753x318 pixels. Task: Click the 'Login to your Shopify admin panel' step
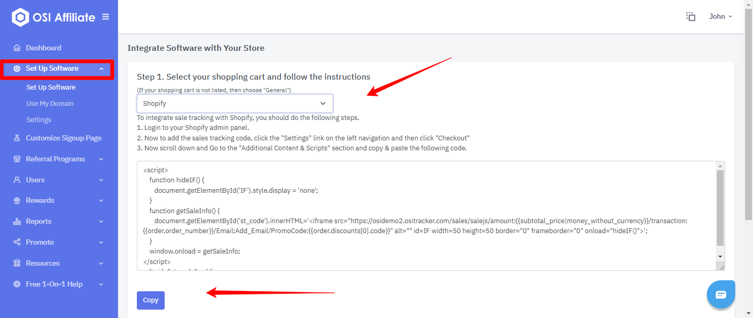[193, 128]
